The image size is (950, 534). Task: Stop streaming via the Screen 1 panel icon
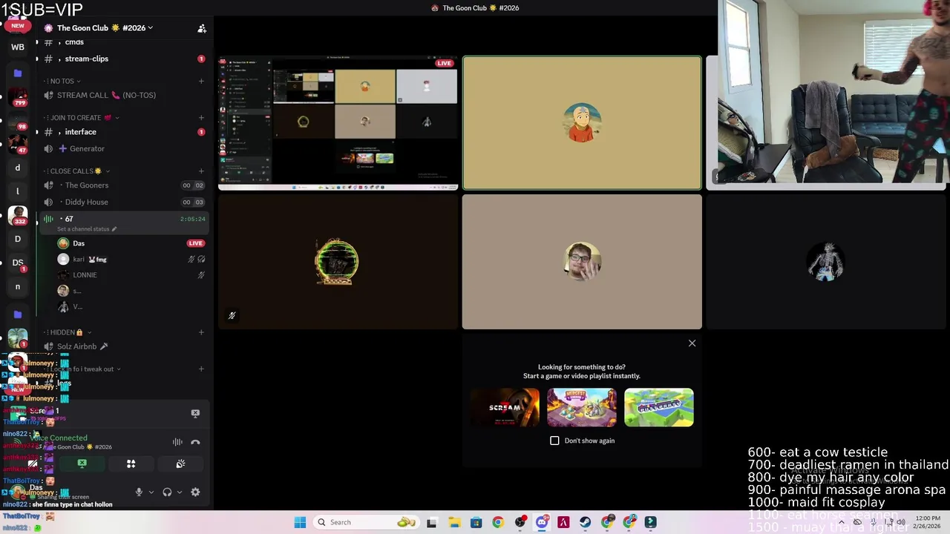coord(195,413)
